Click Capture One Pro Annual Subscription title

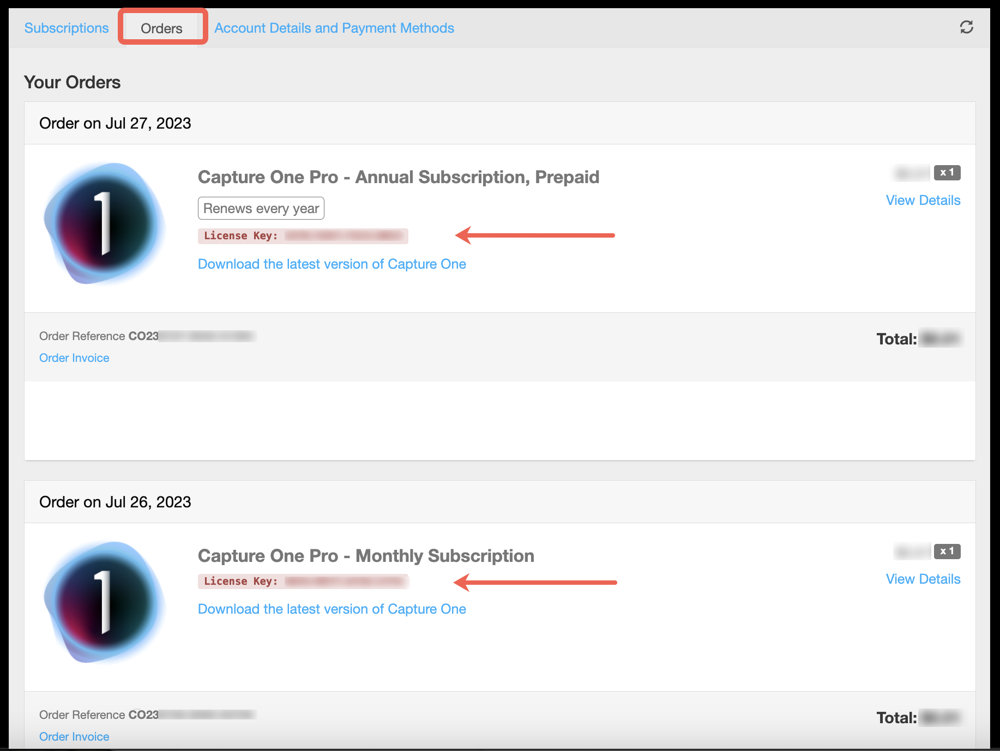[399, 177]
